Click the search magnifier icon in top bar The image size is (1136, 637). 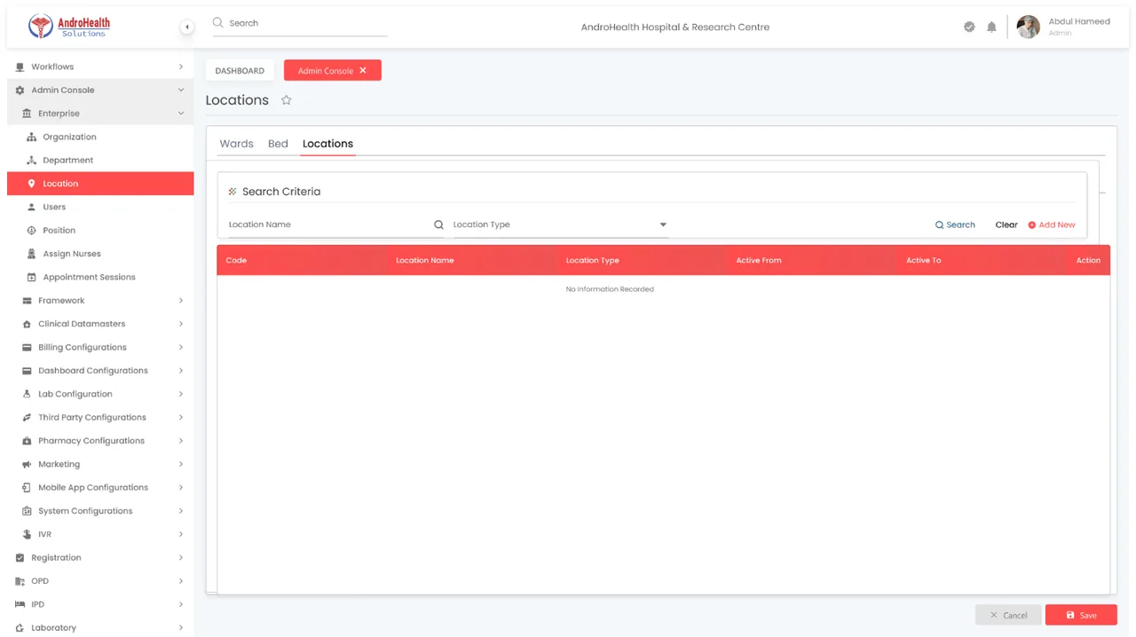217,23
